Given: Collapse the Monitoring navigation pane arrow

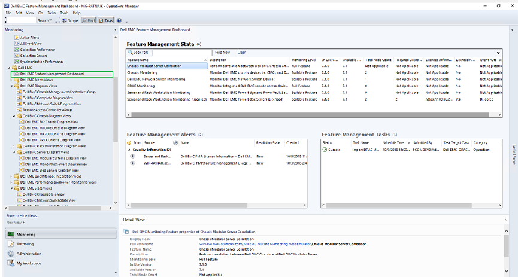Looking at the screenshot, I should tap(116, 30).
